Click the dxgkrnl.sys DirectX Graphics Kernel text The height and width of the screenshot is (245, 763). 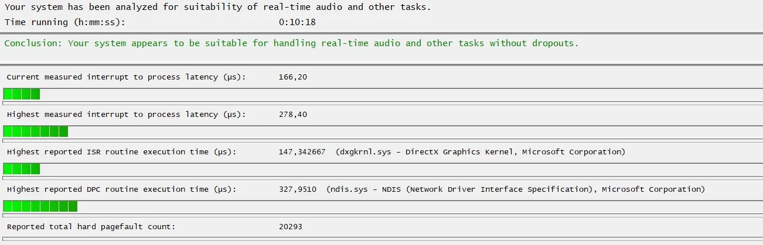[481, 152]
